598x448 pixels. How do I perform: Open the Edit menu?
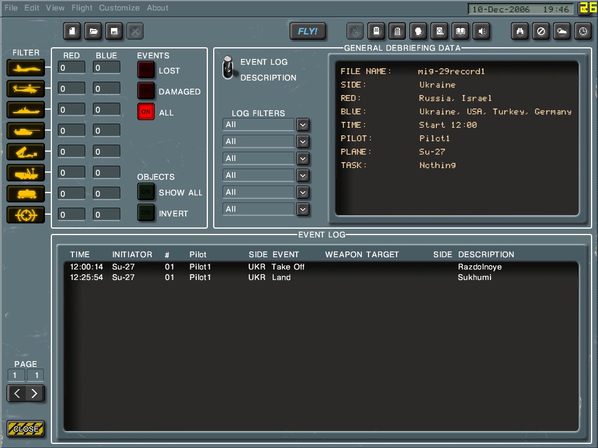[x=32, y=8]
